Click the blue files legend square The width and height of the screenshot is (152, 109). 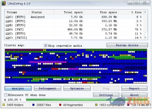pyautogui.click(x=34, y=105)
